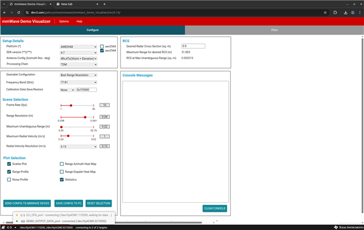Click the DEMO_OUTPUT_DATA_port link icon
The image size is (364, 230).
23,221
